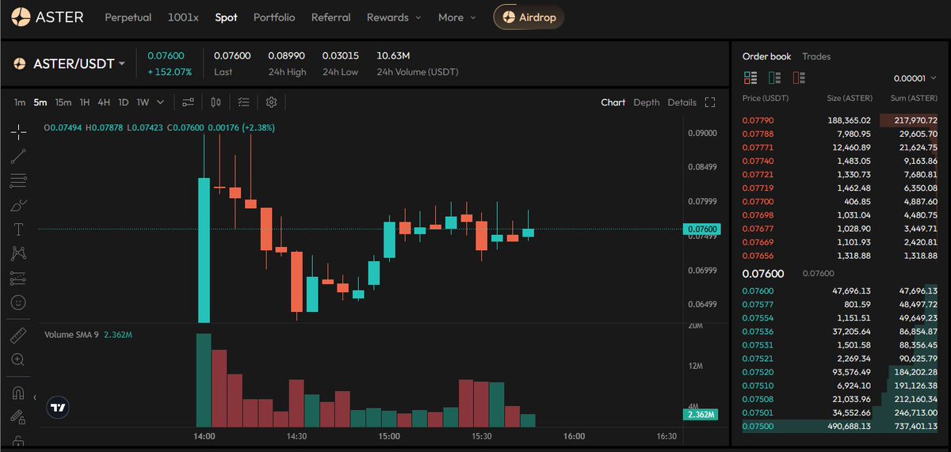
Task: Select the trend line drawing tool
Action: tap(18, 156)
